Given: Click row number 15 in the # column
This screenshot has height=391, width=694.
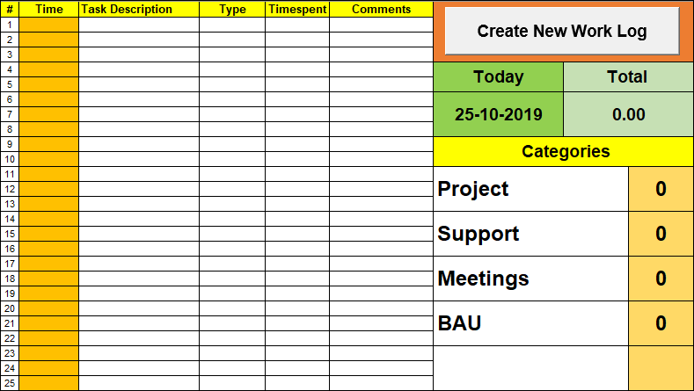Looking at the screenshot, I should pyautogui.click(x=10, y=234).
